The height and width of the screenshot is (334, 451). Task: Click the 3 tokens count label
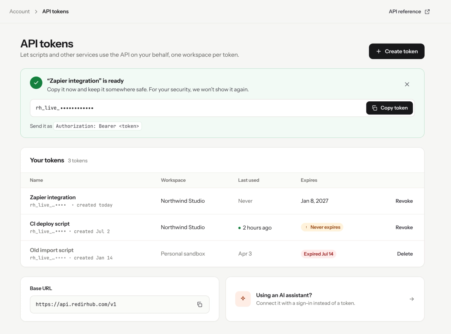pos(78,161)
